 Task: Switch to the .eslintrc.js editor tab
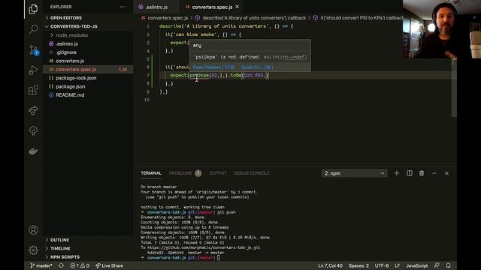click(156, 7)
